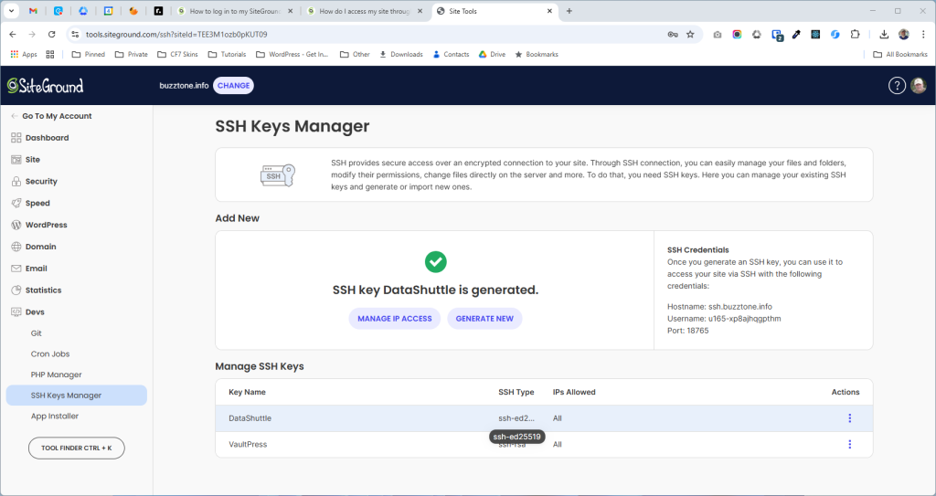Click the Manage IP Access button

[394, 318]
